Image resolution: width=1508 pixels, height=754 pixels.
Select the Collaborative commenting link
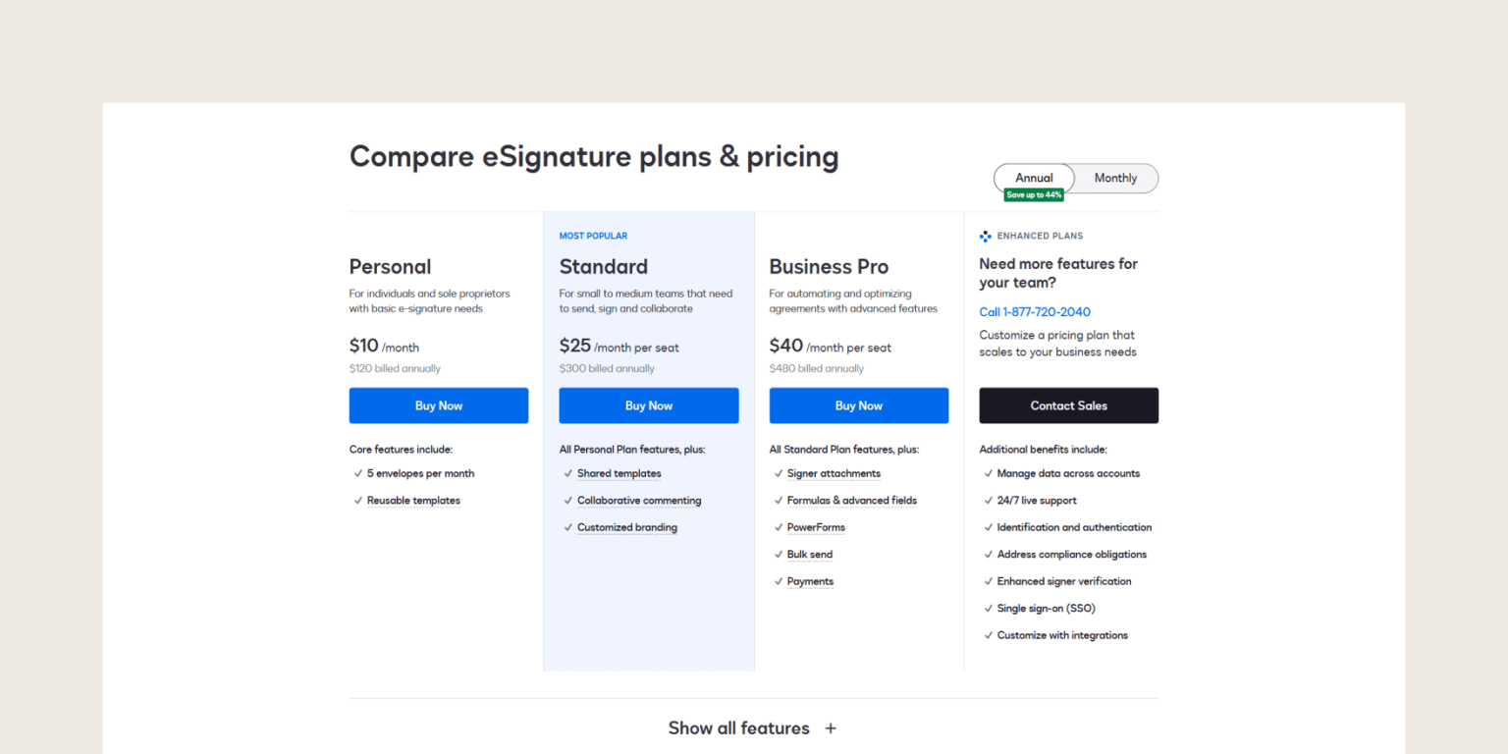point(638,500)
